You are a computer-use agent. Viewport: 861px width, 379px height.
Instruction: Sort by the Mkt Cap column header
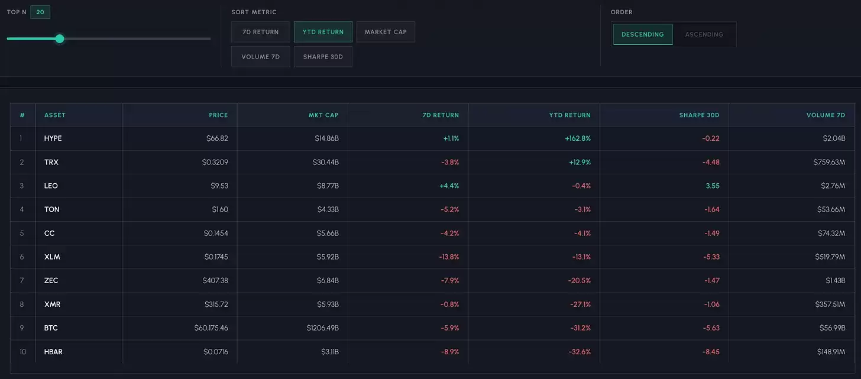[323, 115]
